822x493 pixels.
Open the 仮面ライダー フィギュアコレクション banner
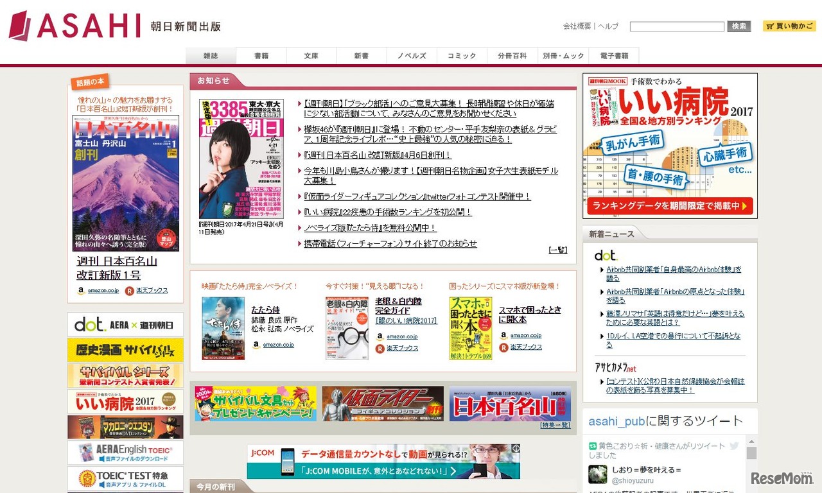(x=383, y=404)
